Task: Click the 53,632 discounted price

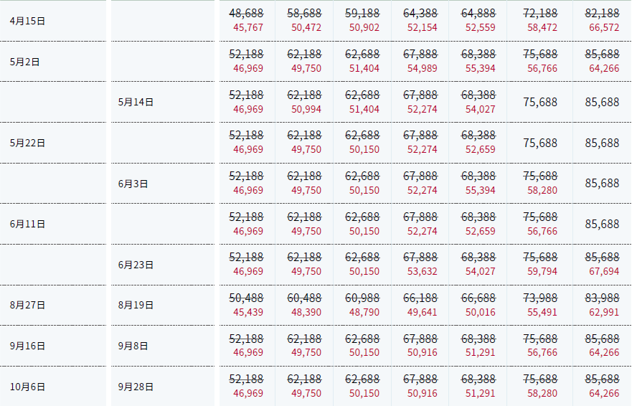Action: (x=422, y=272)
